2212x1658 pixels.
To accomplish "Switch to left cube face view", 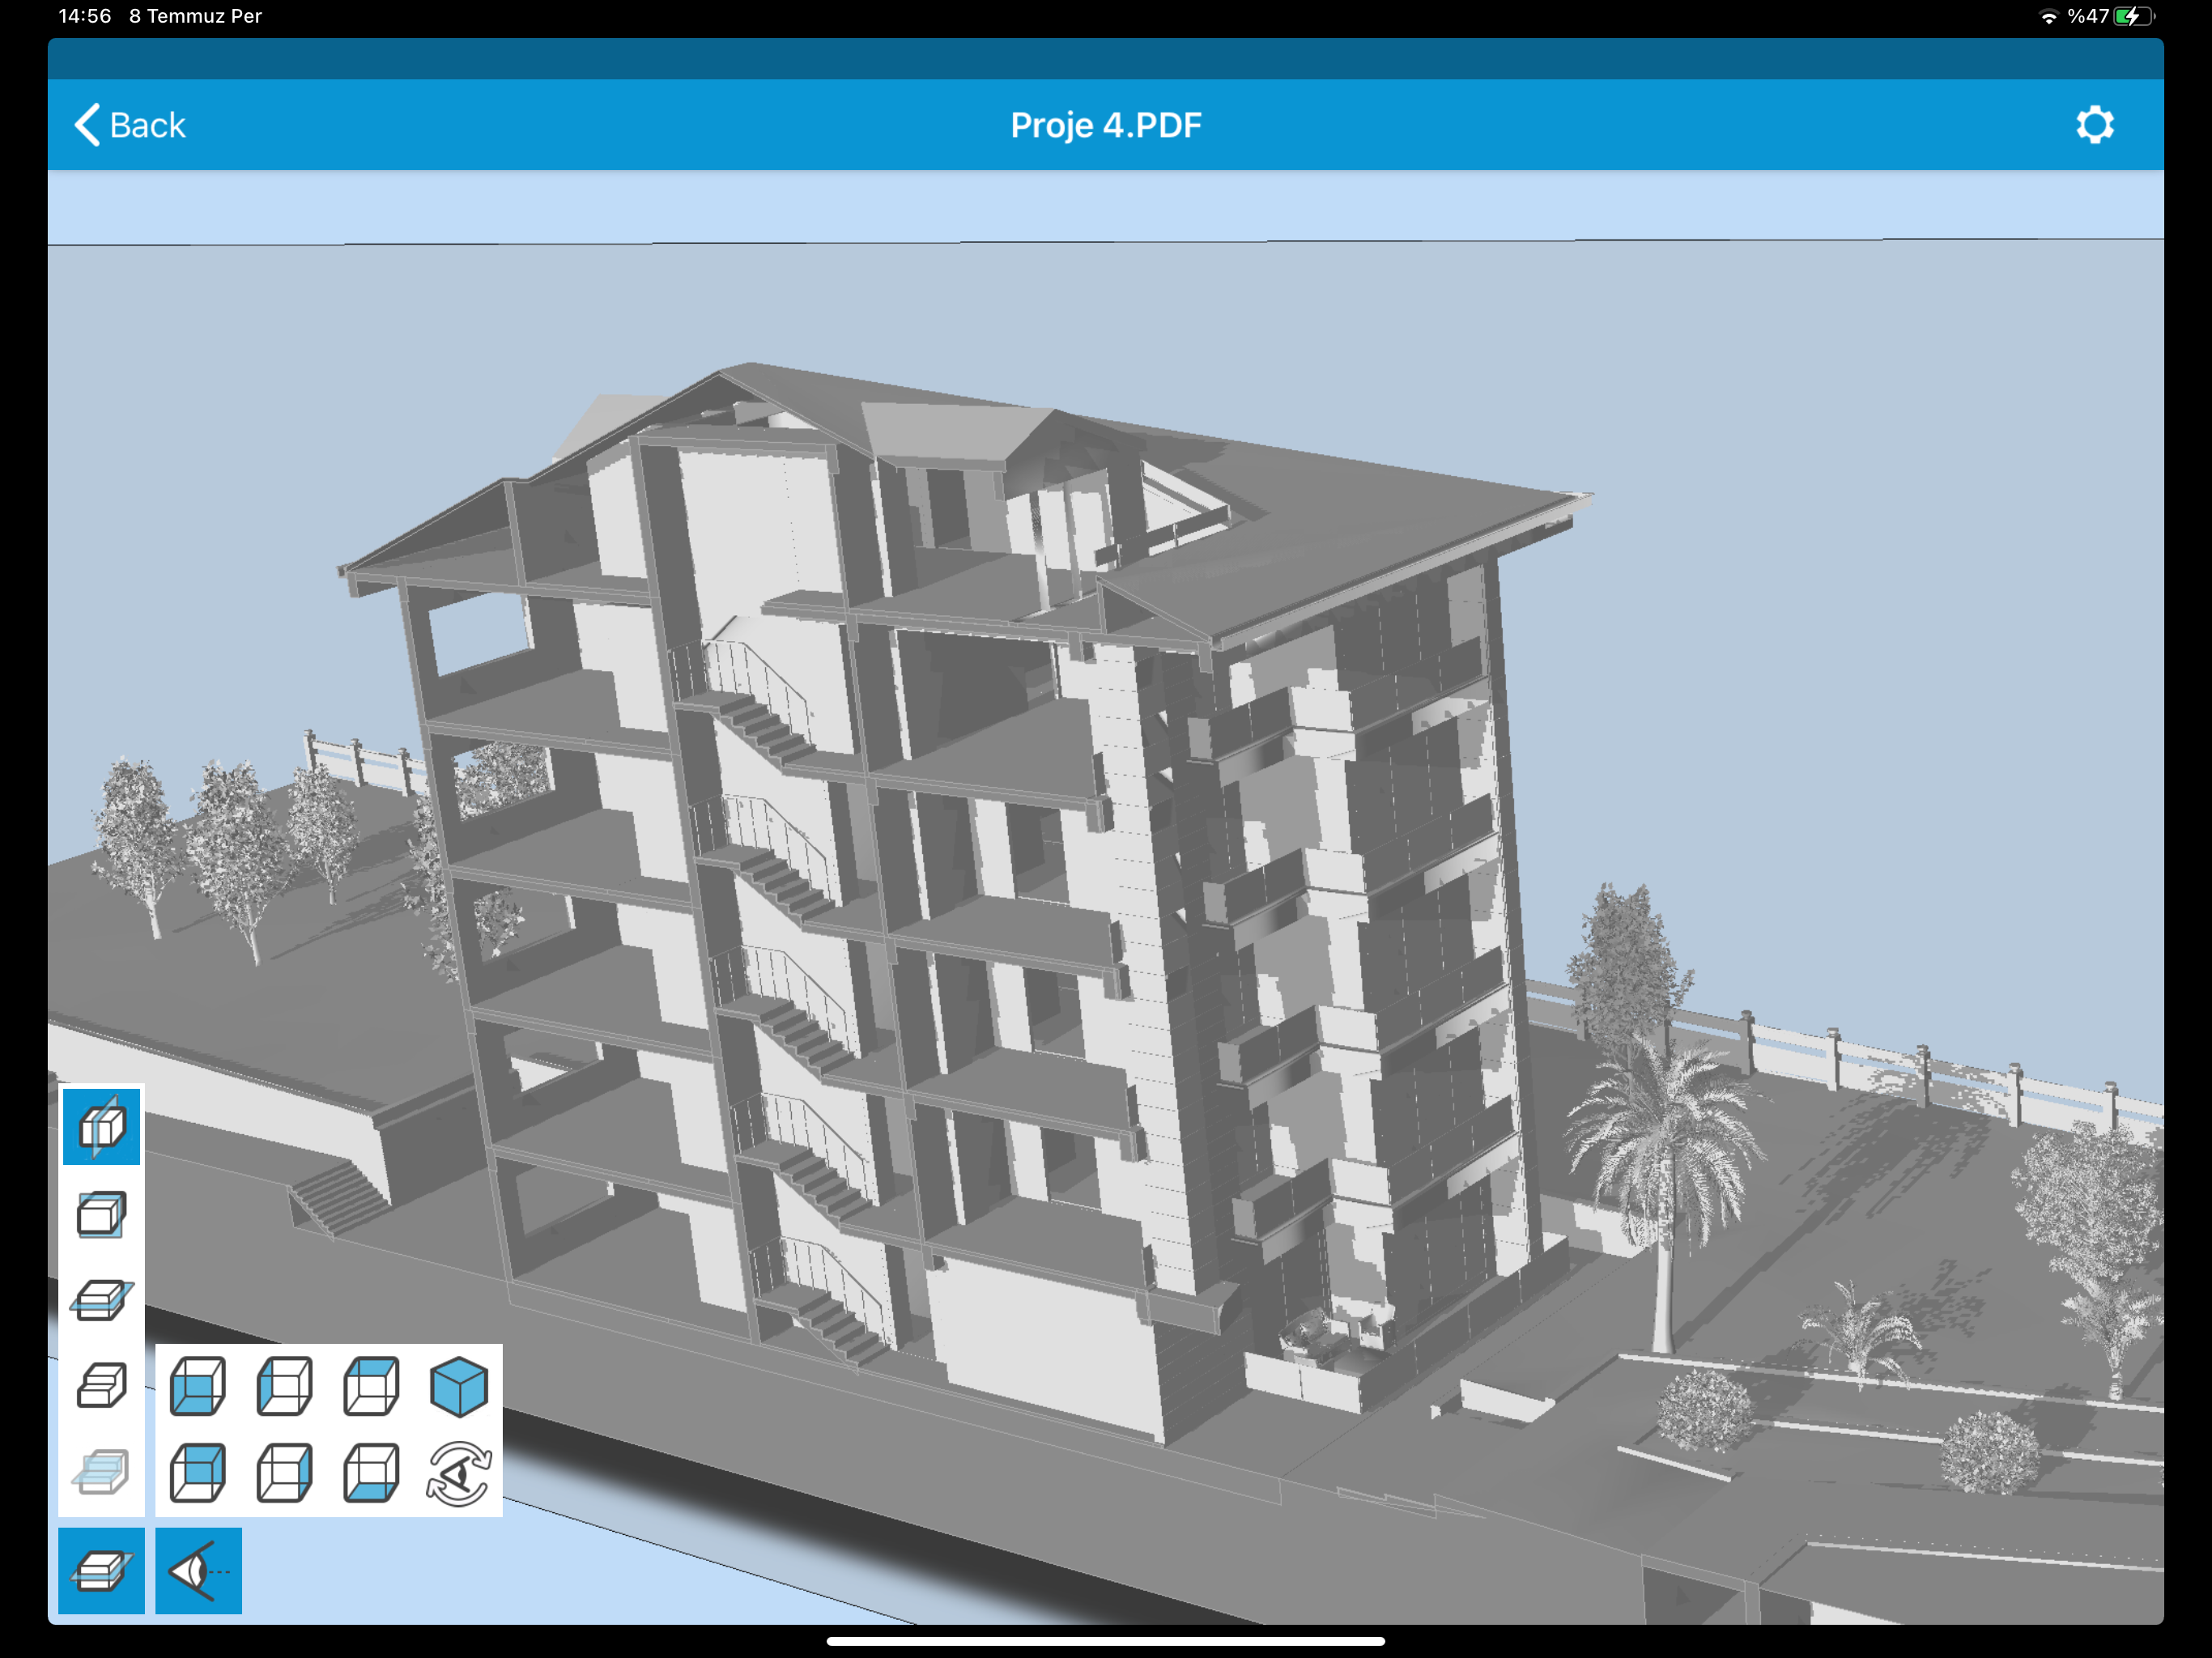I will pos(285,1386).
